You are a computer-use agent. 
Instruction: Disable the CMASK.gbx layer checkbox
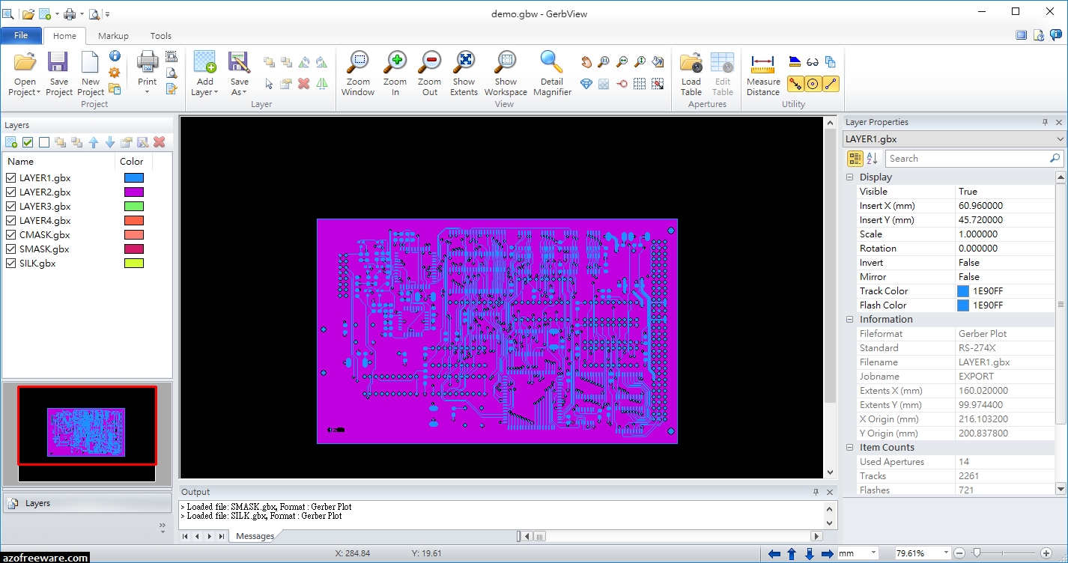click(x=10, y=234)
